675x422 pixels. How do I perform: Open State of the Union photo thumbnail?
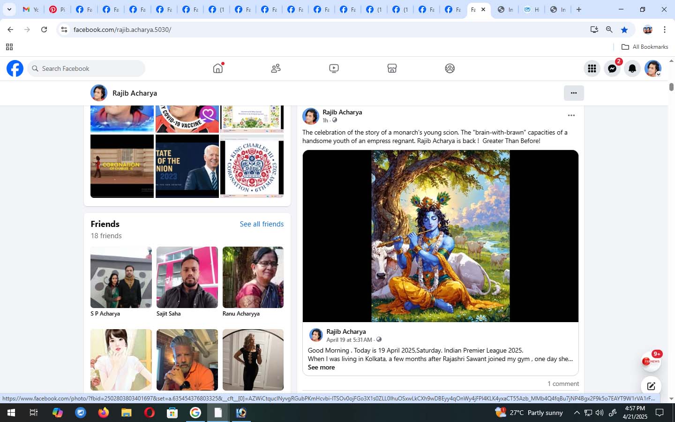pyautogui.click(x=187, y=166)
